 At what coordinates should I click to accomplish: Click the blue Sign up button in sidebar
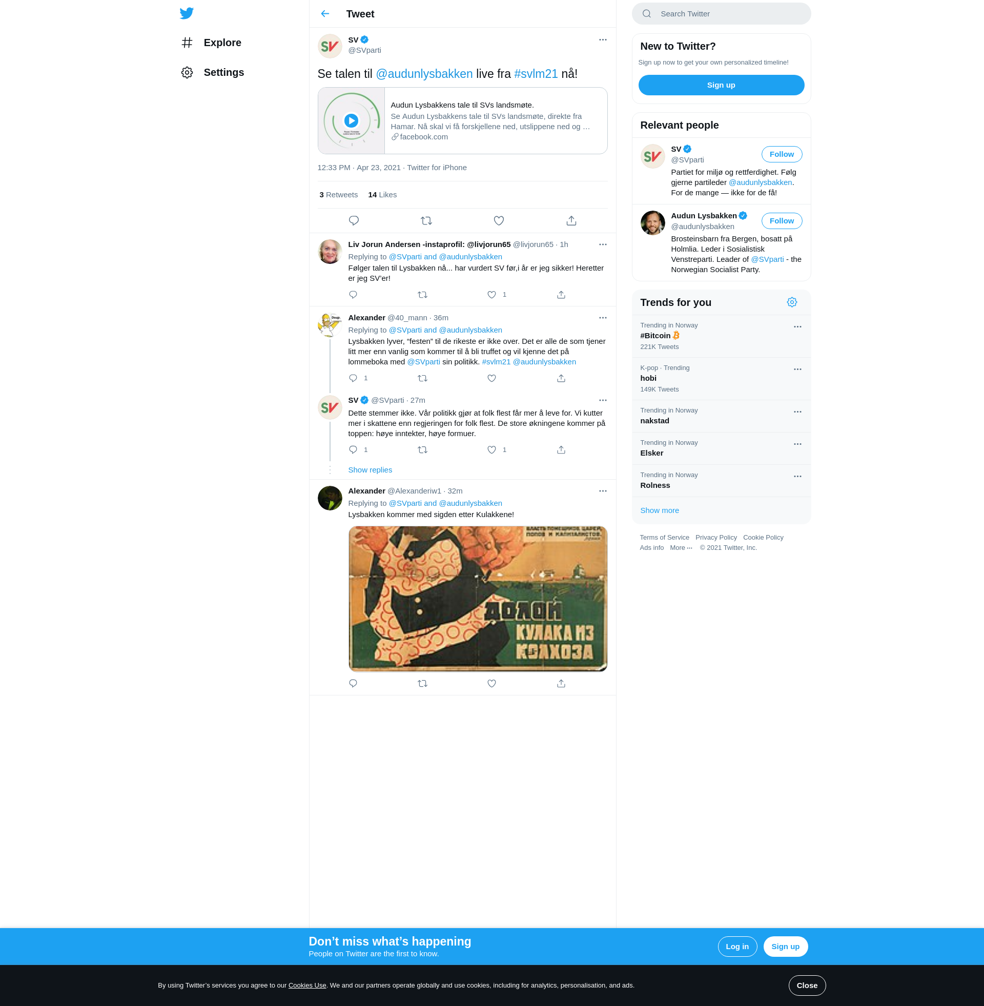tap(721, 85)
